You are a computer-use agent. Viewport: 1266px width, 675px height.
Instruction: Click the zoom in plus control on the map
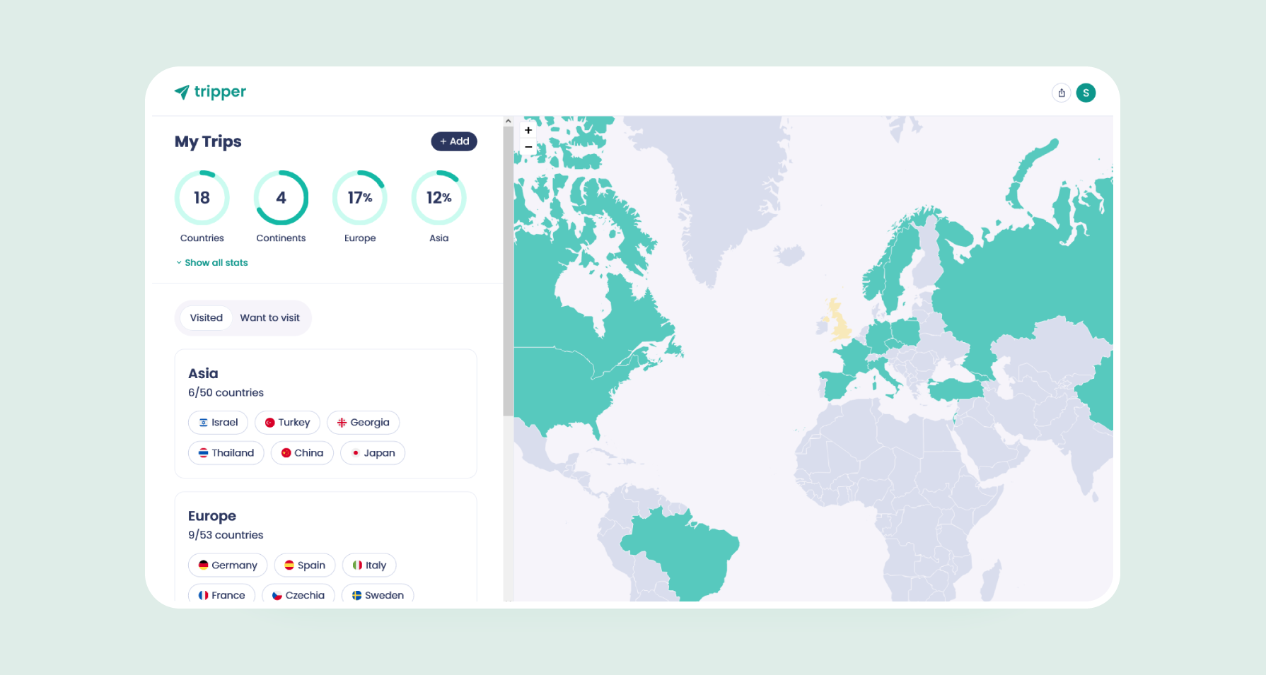click(528, 130)
